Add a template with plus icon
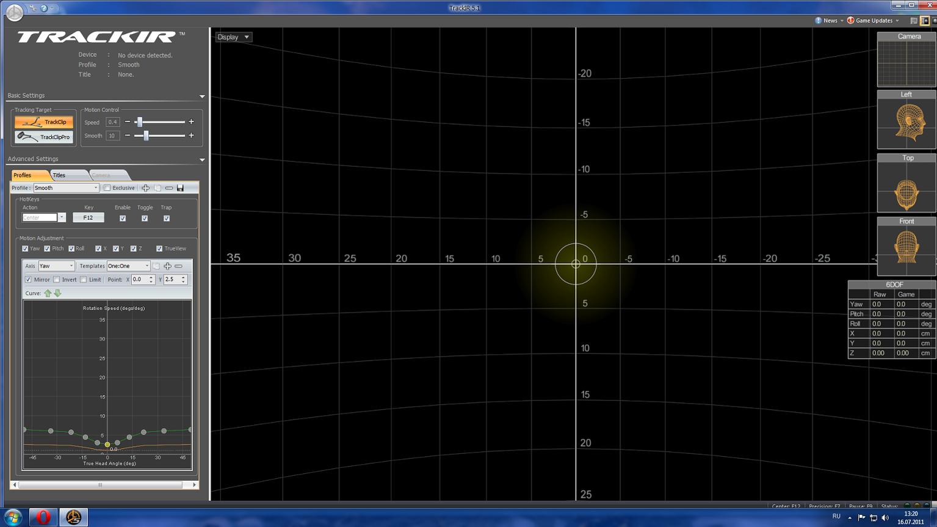Image resolution: width=937 pixels, height=527 pixels. click(x=167, y=266)
